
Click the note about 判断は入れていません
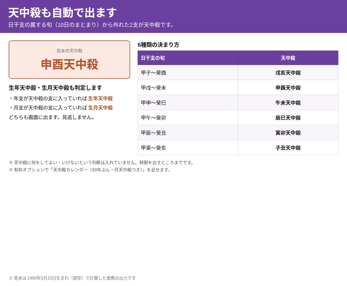101,163
